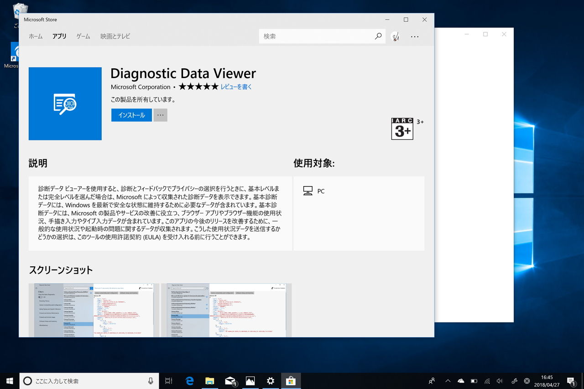Click the 3+ text beside the IARC badge
The width and height of the screenshot is (584, 389).
(420, 122)
